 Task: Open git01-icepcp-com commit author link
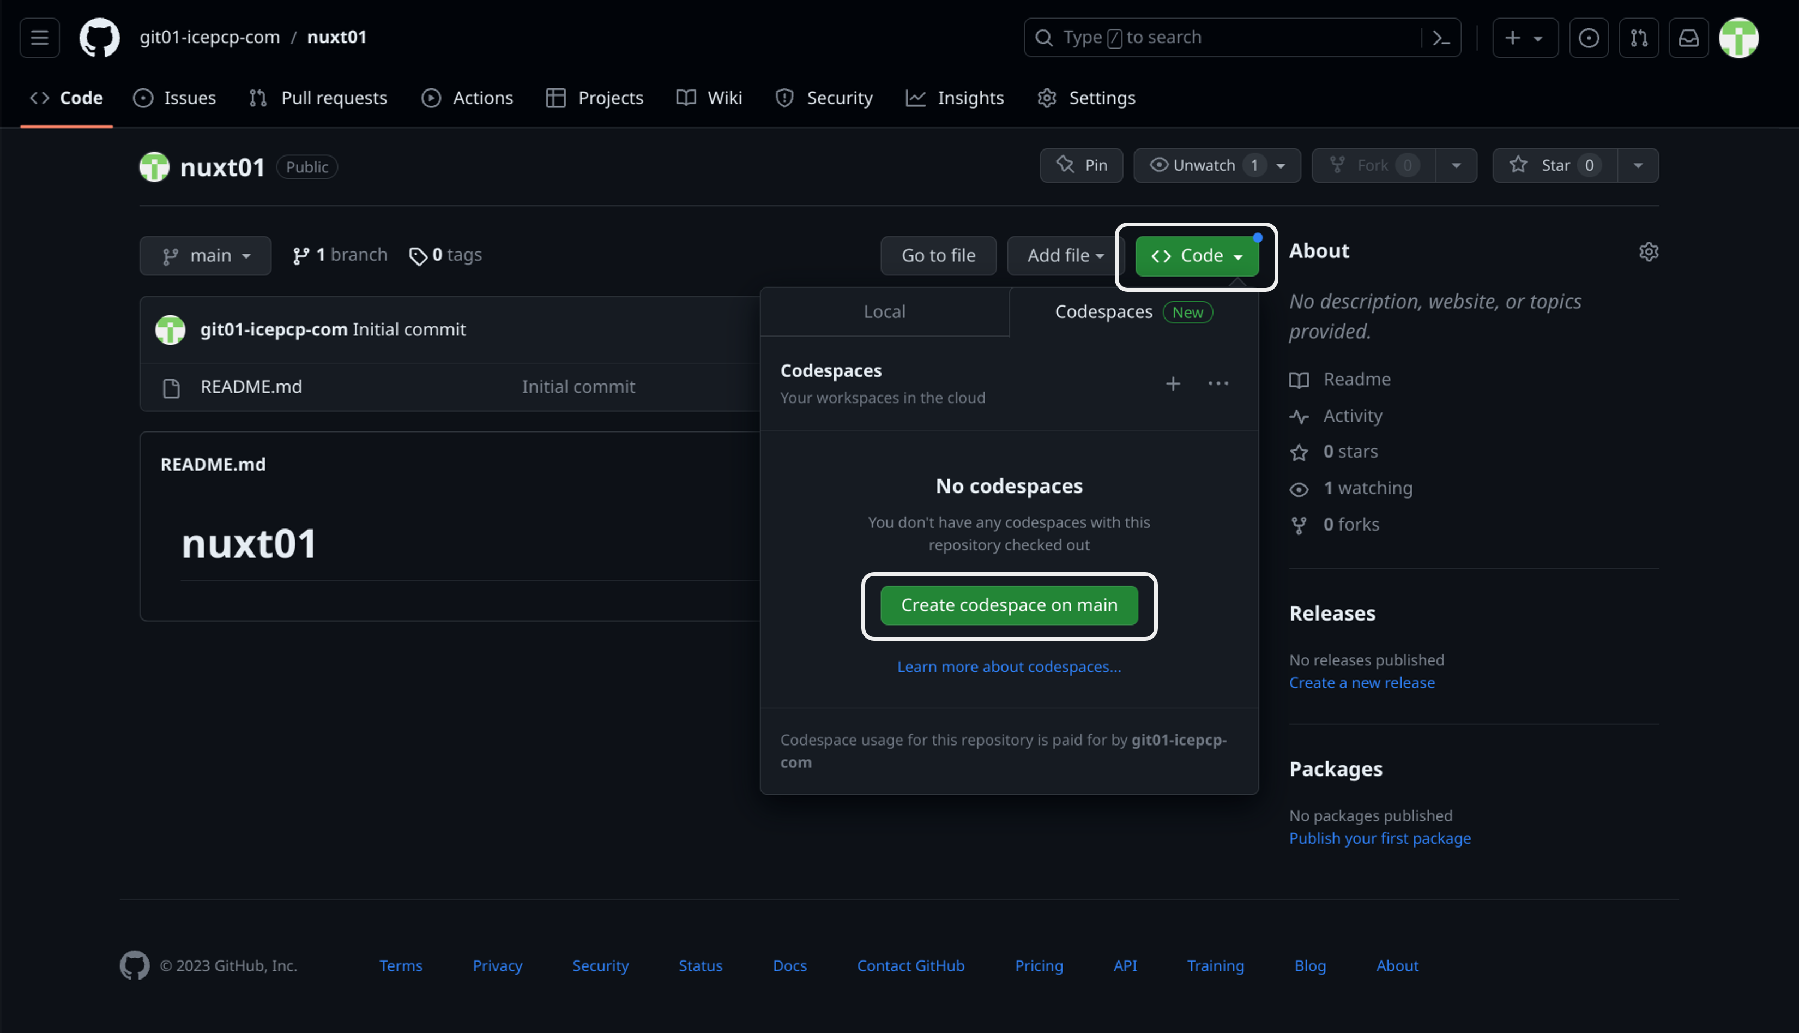coord(274,329)
